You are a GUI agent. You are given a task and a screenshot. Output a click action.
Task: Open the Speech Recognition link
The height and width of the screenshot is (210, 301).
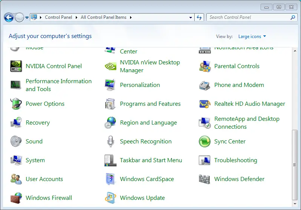(x=146, y=142)
